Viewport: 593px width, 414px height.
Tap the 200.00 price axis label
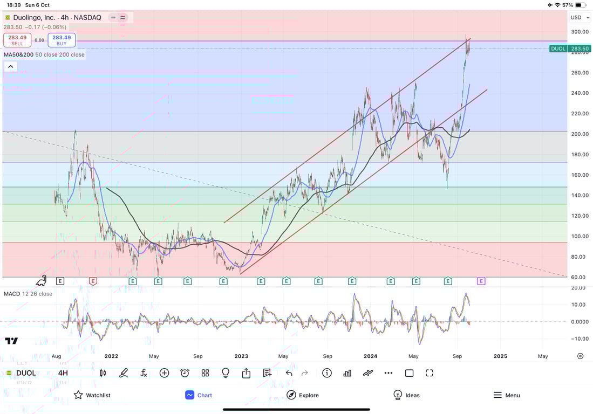pyautogui.click(x=580, y=134)
